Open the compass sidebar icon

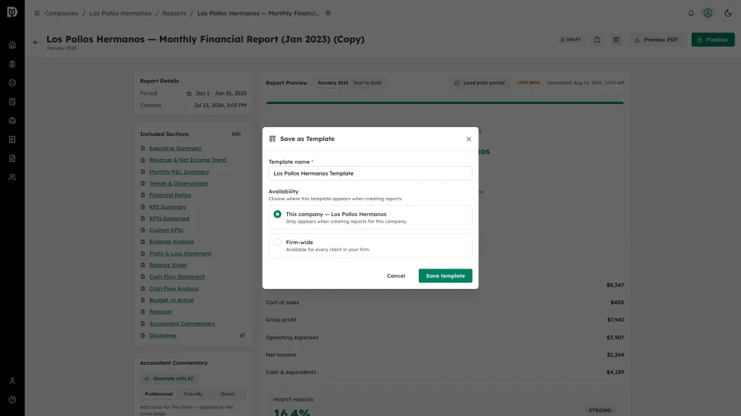(x=12, y=83)
